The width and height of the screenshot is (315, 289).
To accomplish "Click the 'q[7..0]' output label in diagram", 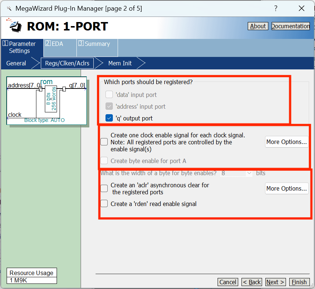I will pyautogui.click(x=77, y=85).
